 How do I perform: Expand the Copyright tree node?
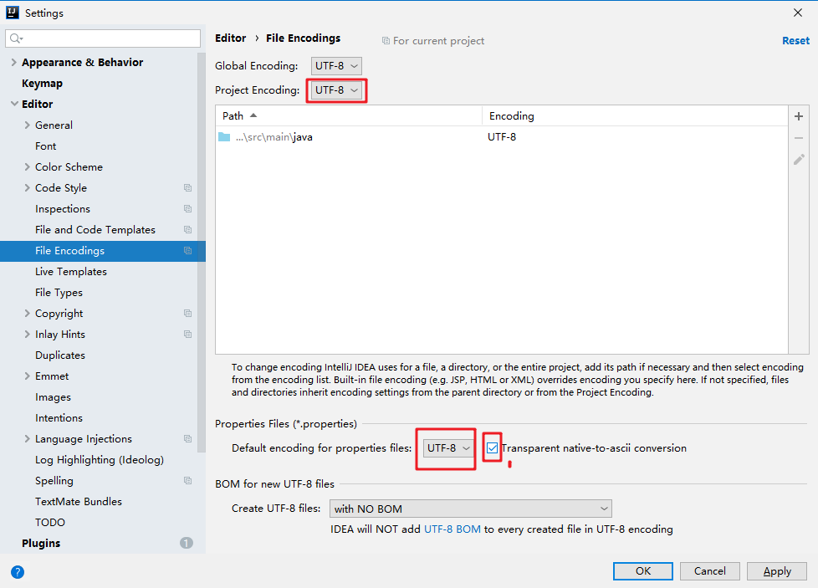pyautogui.click(x=27, y=313)
